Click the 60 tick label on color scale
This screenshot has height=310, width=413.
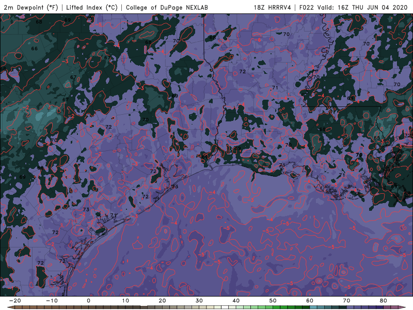310,301
